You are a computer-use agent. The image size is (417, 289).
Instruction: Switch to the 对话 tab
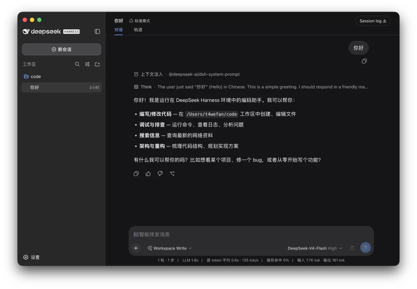point(119,30)
